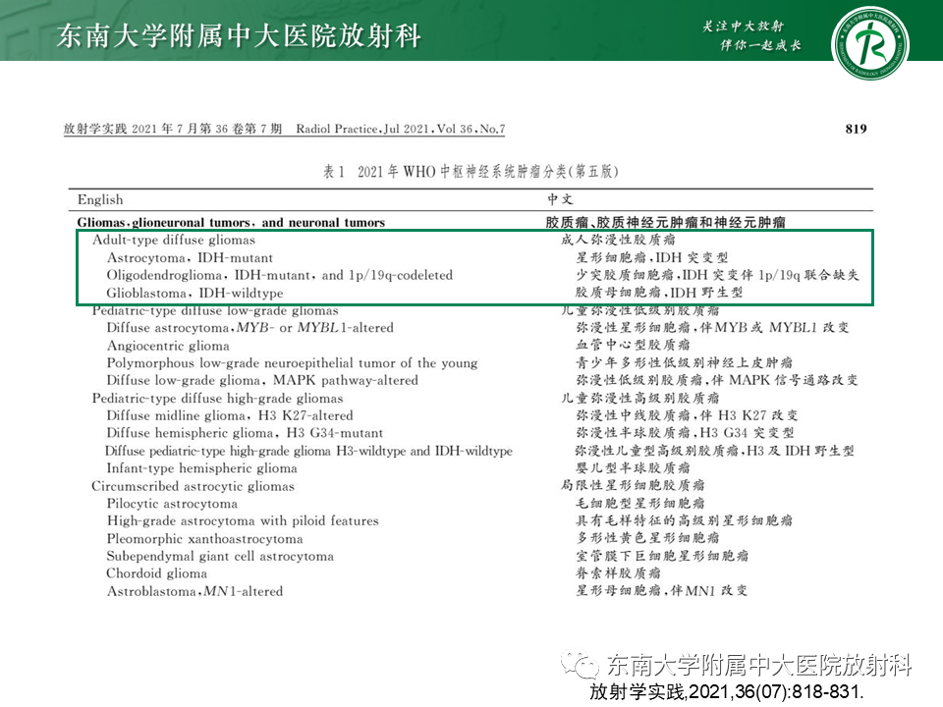This screenshot has width=943, height=707.
Task: Click 弥漫性星形细胞瘤,伴MYB或MYBL1改变 cell
Action: (x=713, y=328)
